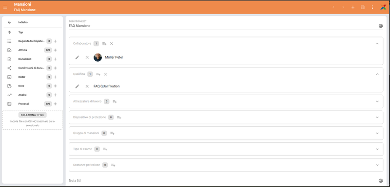Remove all Collaboratore entries with X
The image size is (390, 187).
(112, 44)
